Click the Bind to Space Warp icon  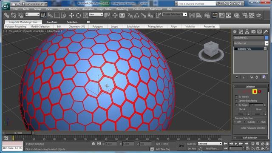20,15
